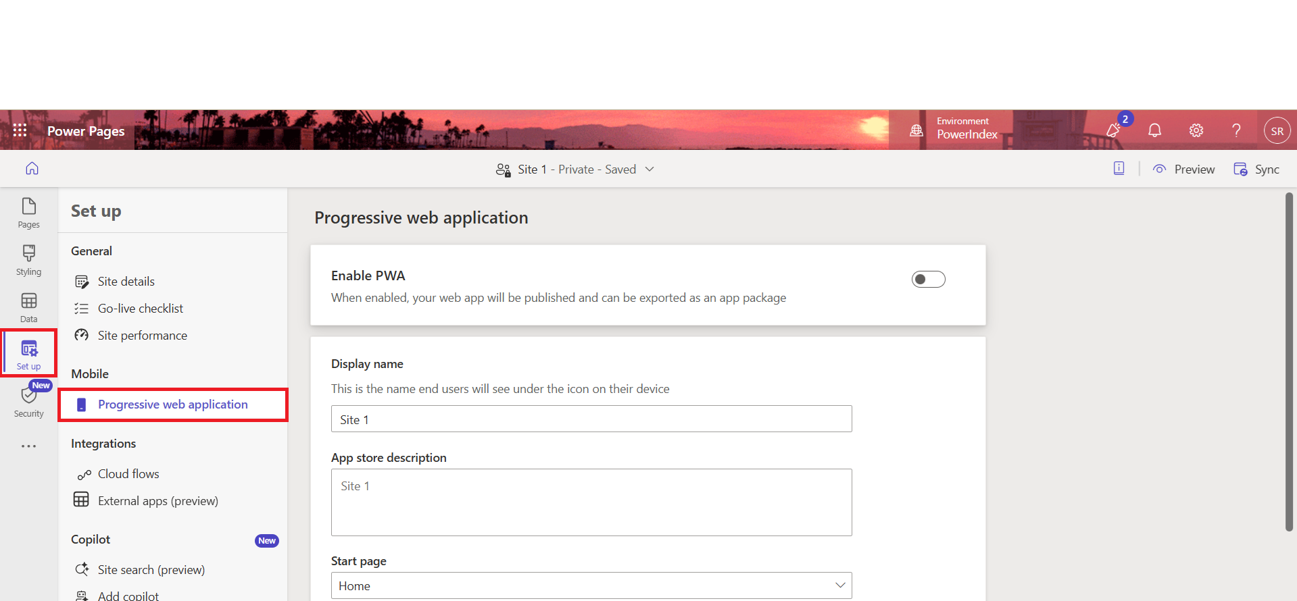Toggle the Enable PWA switch
The height and width of the screenshot is (601, 1297).
(x=928, y=280)
